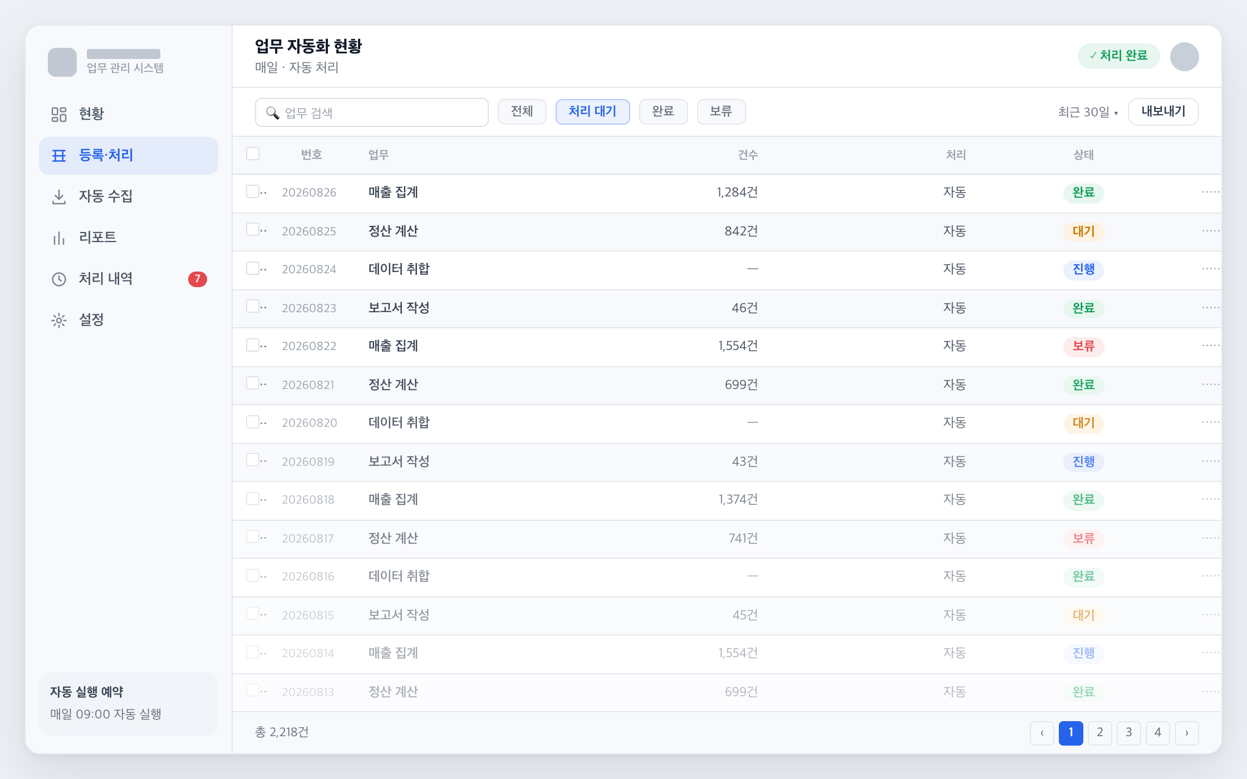
Task: Check the checkbox for row 20260825
Action: click(253, 229)
